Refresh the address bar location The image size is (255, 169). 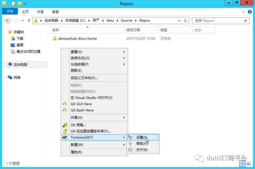pos(185,21)
